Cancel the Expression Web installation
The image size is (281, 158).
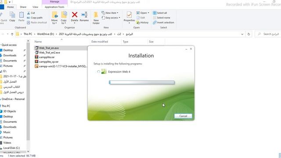pos(183,116)
